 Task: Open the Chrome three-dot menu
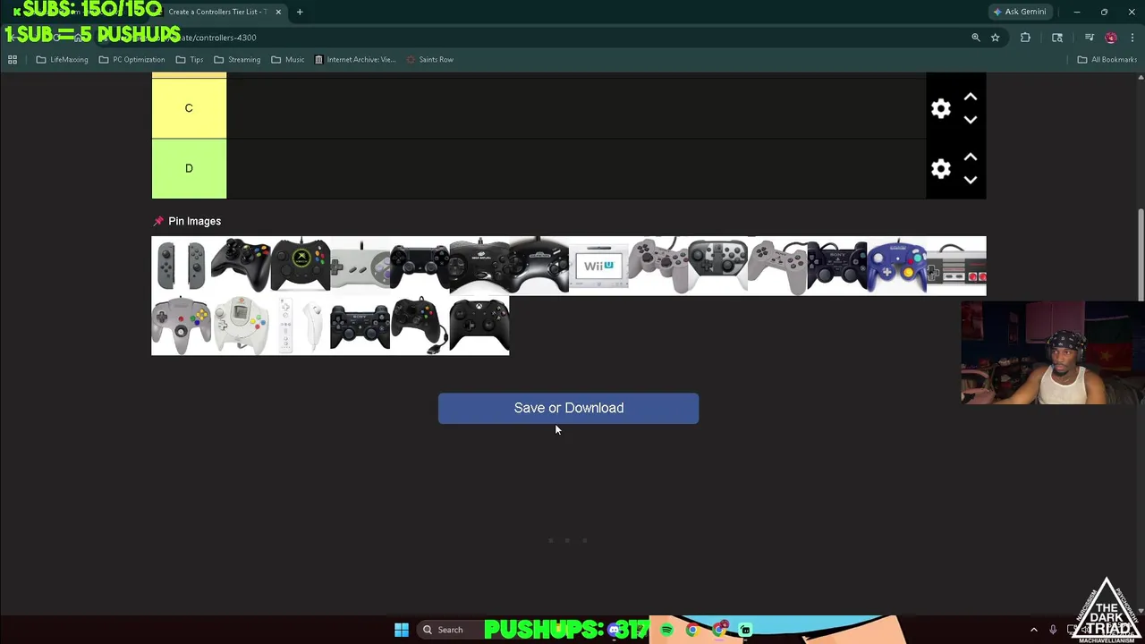1132,38
